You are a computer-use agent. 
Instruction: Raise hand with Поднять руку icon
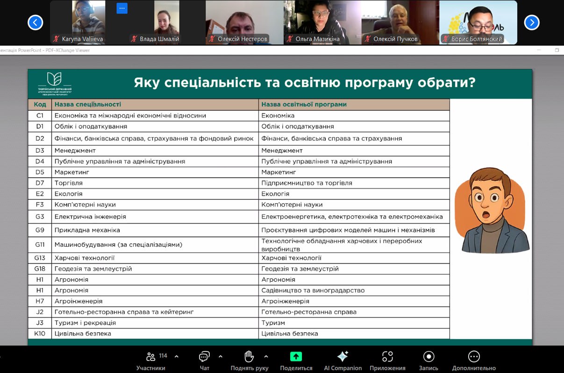(249, 357)
